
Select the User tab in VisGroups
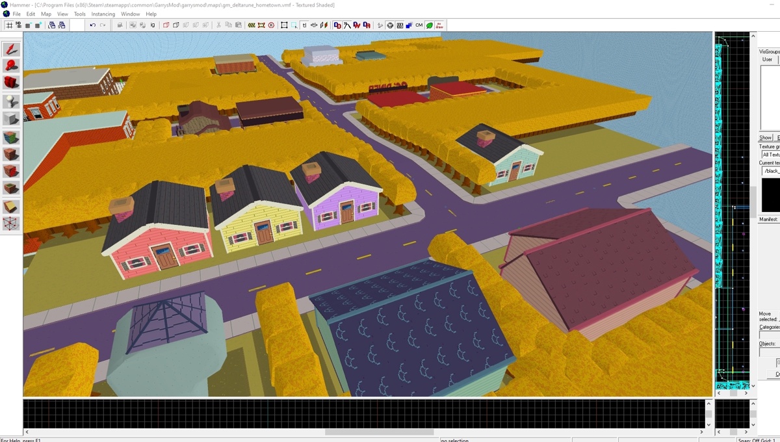[x=767, y=59]
